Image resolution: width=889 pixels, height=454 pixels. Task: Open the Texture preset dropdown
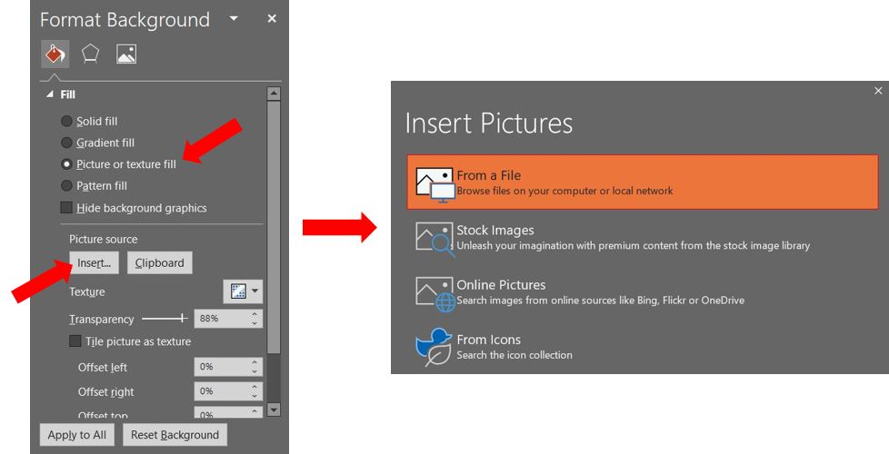click(244, 291)
